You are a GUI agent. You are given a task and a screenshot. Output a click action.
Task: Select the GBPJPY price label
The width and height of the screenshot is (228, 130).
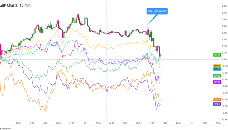coord(217,99)
